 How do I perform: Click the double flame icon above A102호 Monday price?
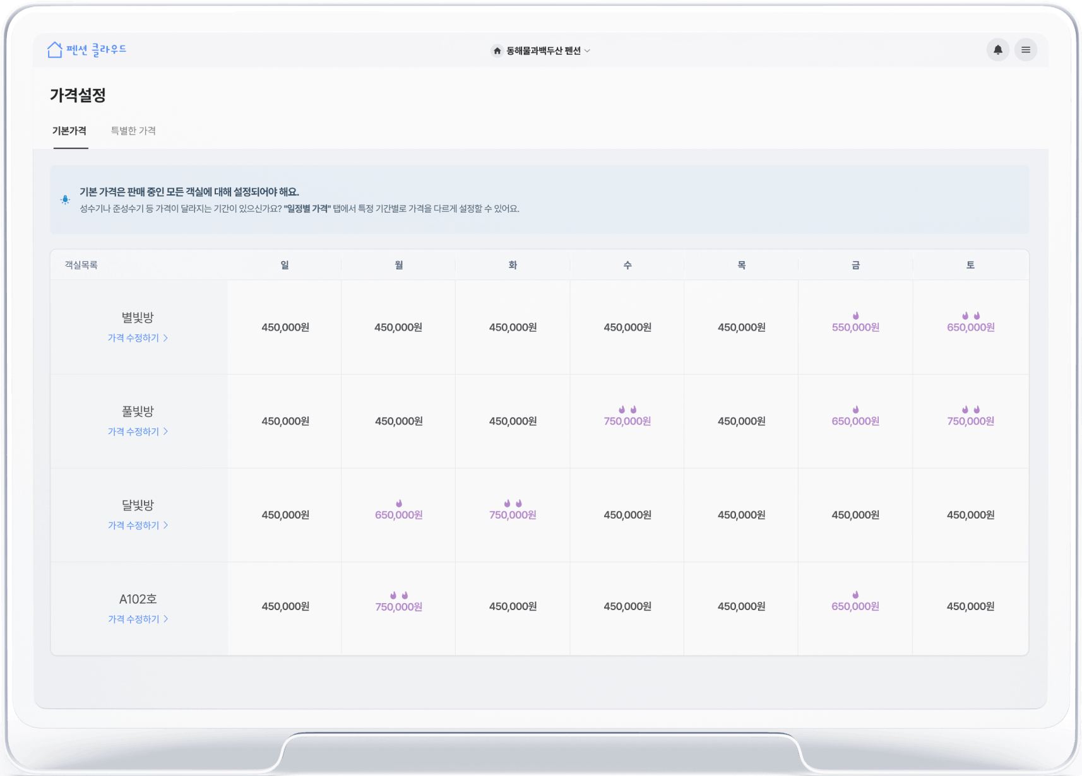[x=398, y=596]
